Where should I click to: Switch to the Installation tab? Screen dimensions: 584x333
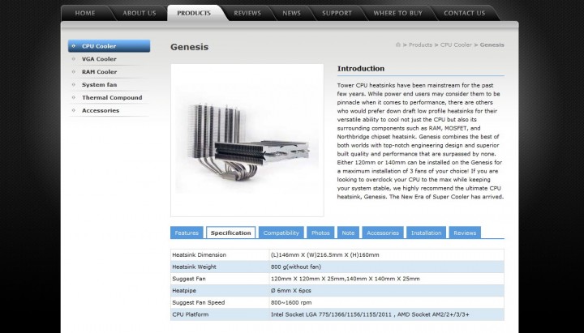click(426, 233)
